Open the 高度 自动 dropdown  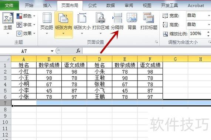tap(209, 25)
